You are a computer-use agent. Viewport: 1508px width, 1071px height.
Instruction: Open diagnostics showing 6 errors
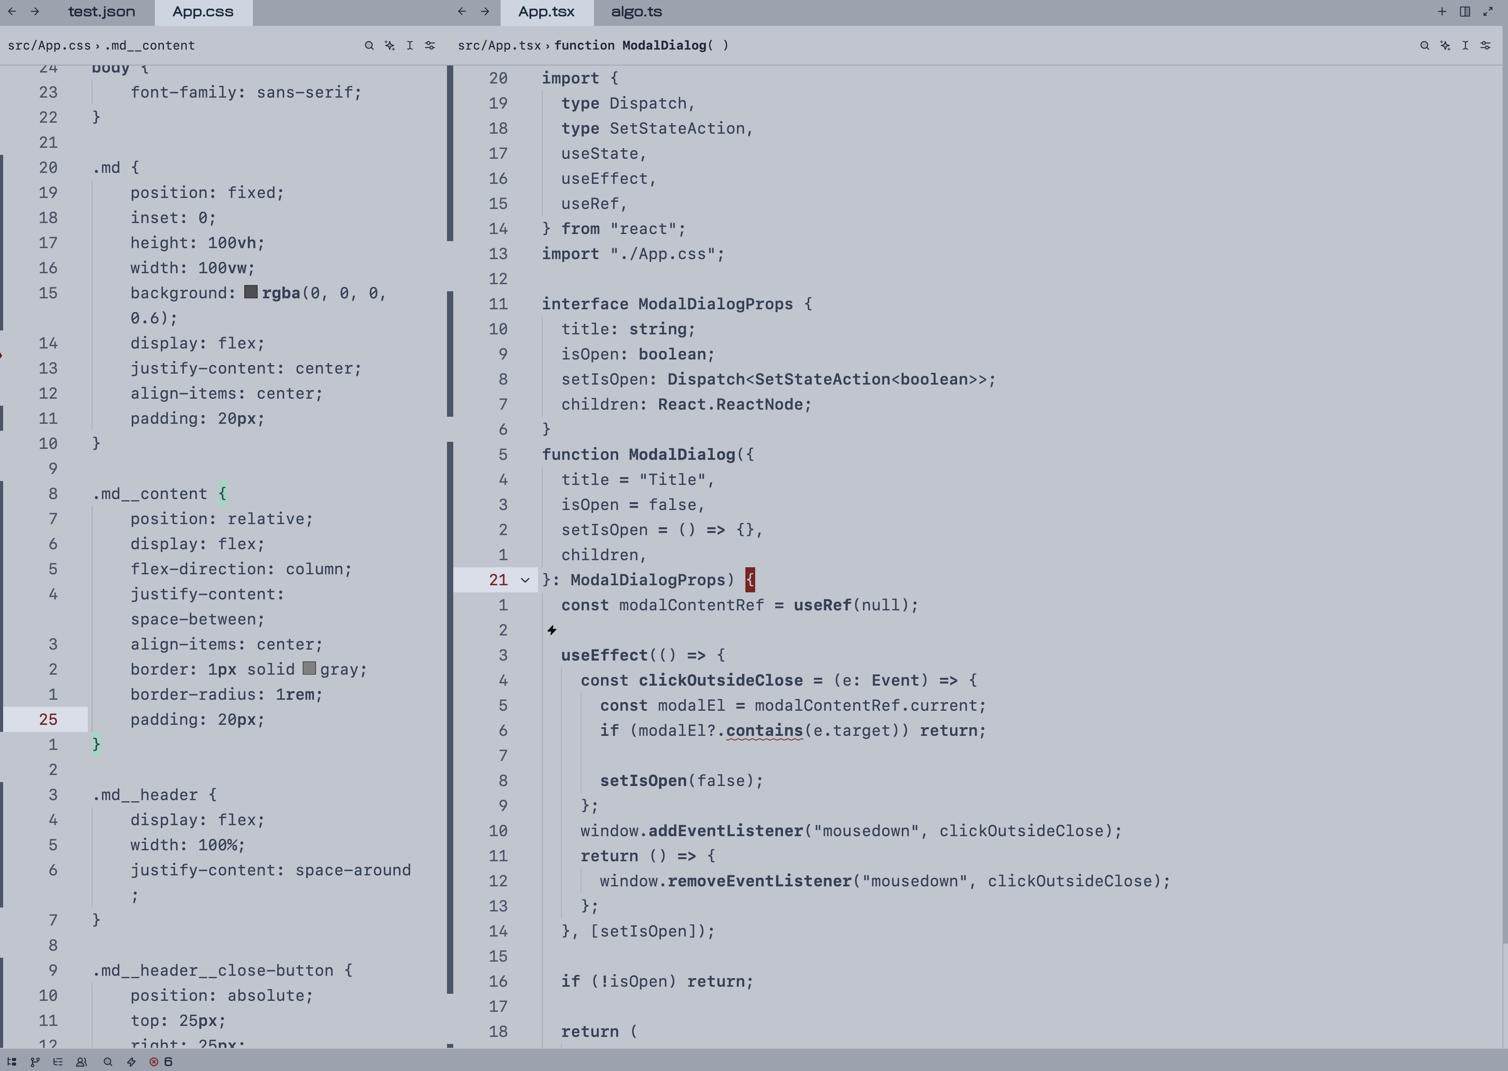[161, 1062]
